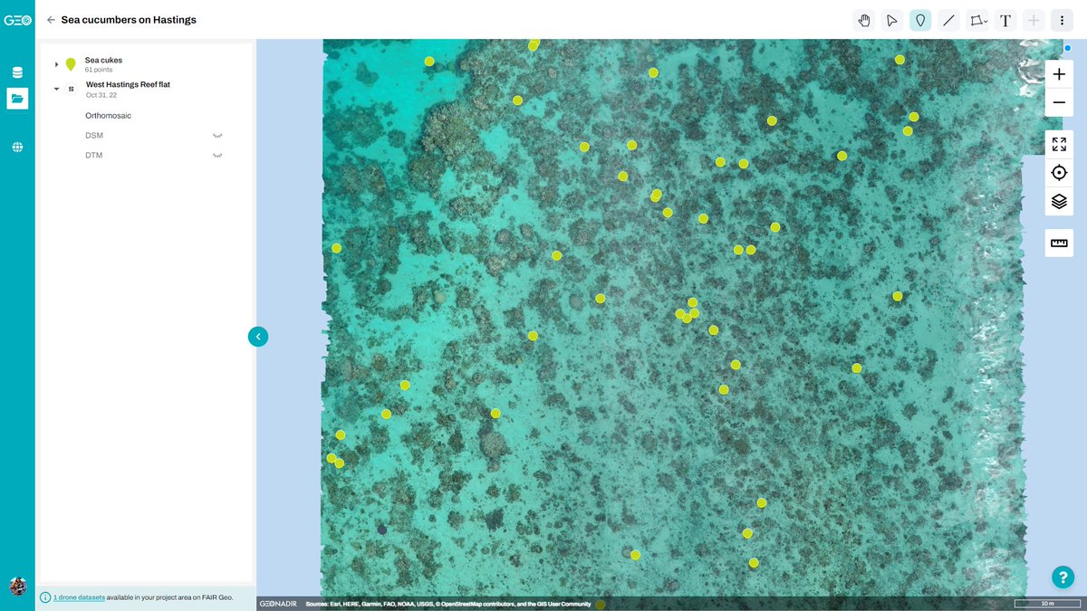Screen dimensions: 1087x611
Task: Select the Orthomosaic layer
Action: coord(109,116)
